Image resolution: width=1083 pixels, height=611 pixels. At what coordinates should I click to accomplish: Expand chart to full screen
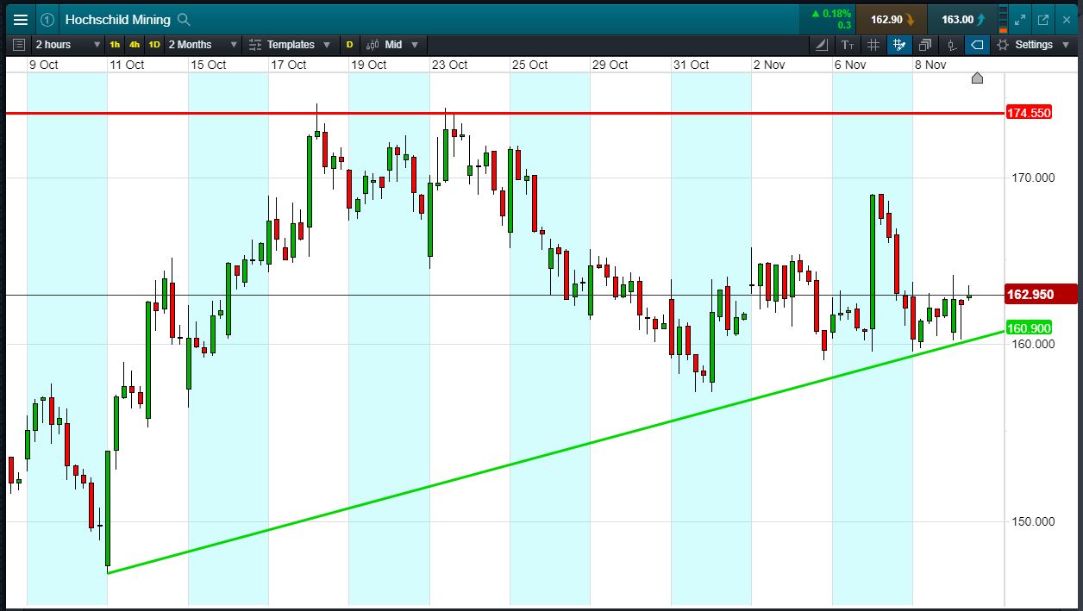[x=1021, y=20]
